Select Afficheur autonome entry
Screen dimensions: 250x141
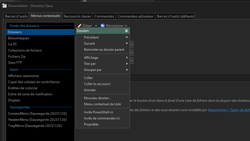[40, 76]
